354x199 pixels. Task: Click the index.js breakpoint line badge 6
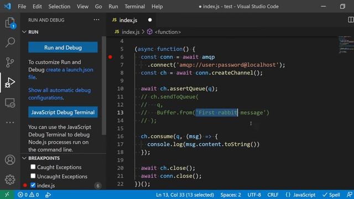pos(98,186)
